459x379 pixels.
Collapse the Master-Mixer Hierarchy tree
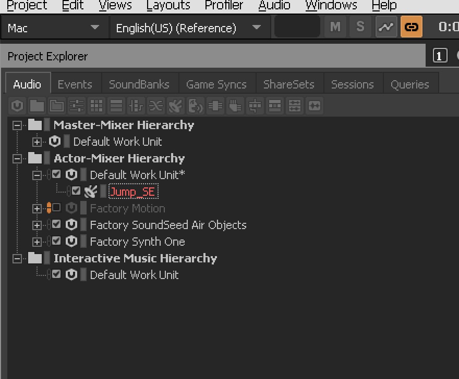(x=17, y=125)
